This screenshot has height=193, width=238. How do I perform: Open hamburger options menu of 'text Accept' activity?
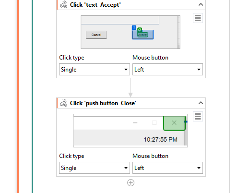[x=198, y=18]
